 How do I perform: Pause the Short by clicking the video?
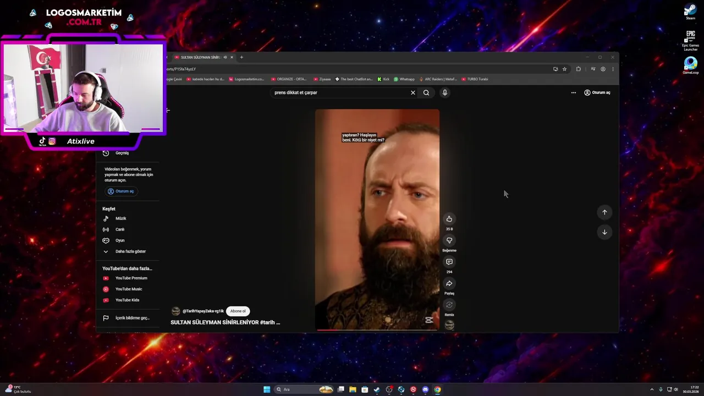click(x=377, y=219)
